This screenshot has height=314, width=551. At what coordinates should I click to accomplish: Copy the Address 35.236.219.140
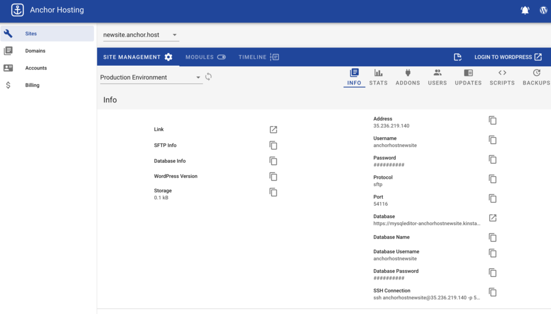(493, 120)
